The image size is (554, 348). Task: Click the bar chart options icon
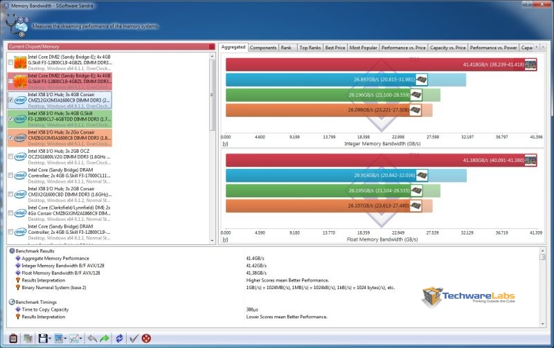(x=59, y=338)
